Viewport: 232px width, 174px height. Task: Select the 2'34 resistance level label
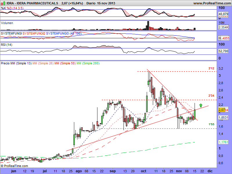pos(211,96)
